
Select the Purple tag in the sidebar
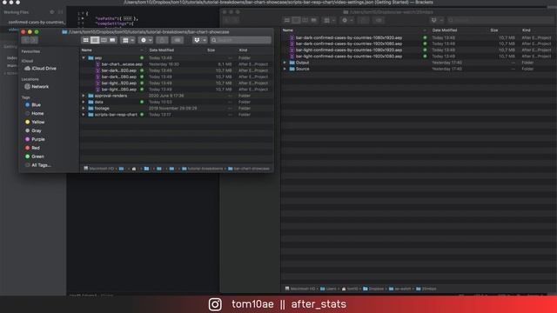[x=35, y=139]
